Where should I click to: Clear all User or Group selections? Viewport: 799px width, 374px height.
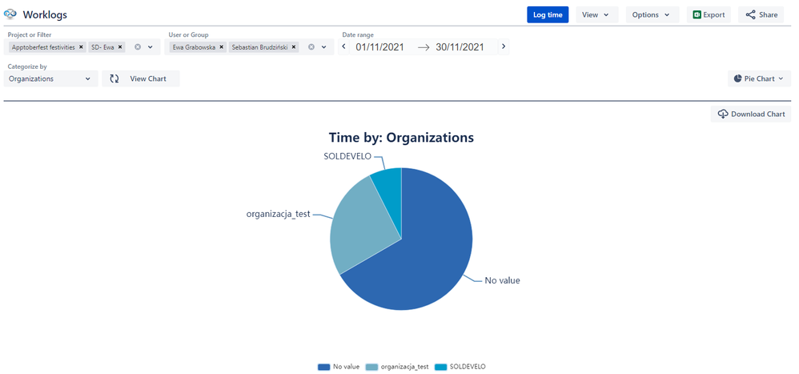click(311, 47)
